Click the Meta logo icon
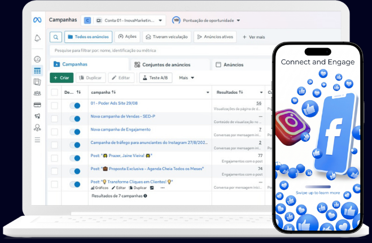372x243 pixels. click(37, 20)
